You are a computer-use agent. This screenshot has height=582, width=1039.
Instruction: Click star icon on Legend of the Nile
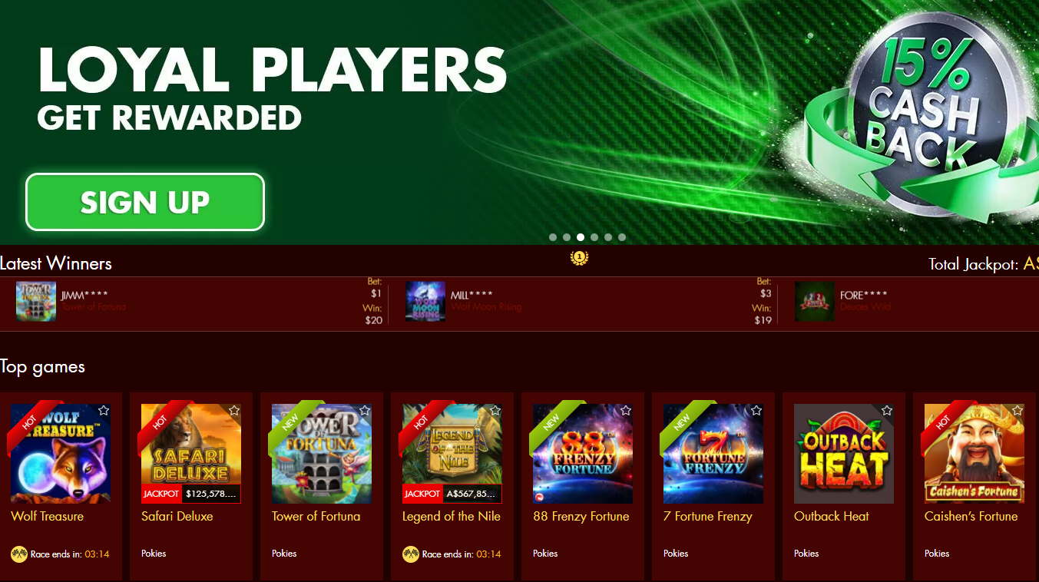(x=495, y=411)
